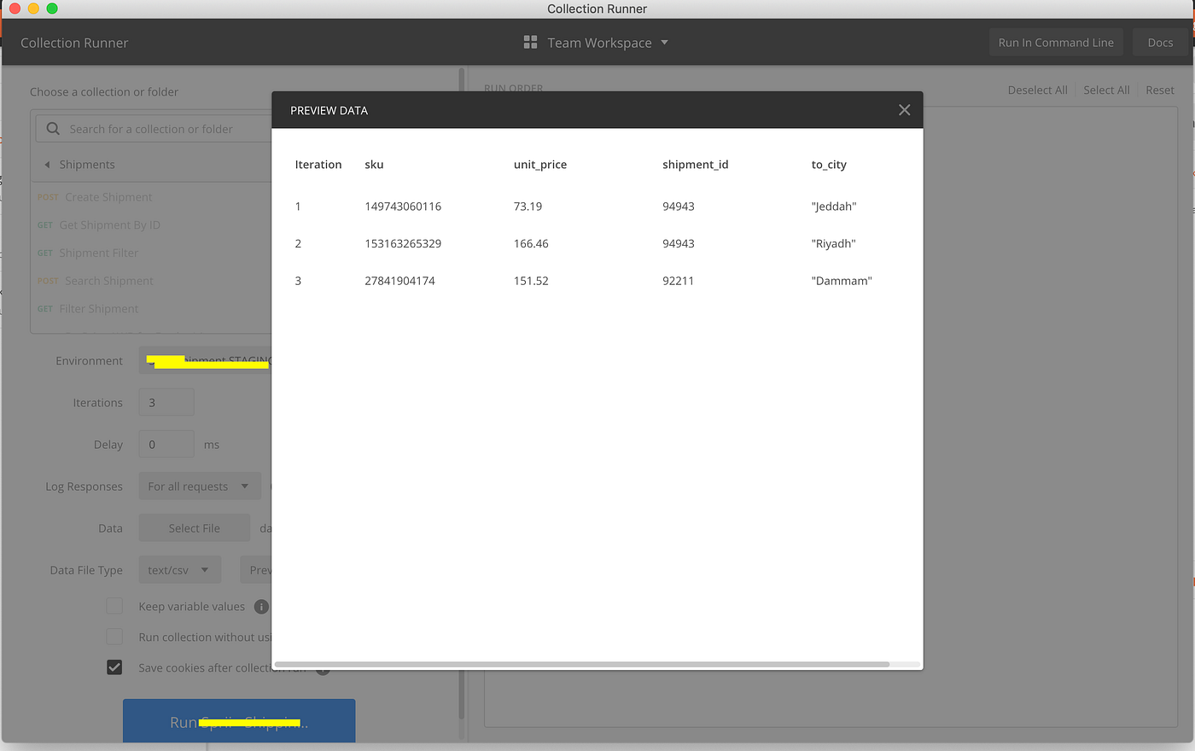Open the Log Responses dropdown
This screenshot has width=1195, height=751.
[199, 486]
